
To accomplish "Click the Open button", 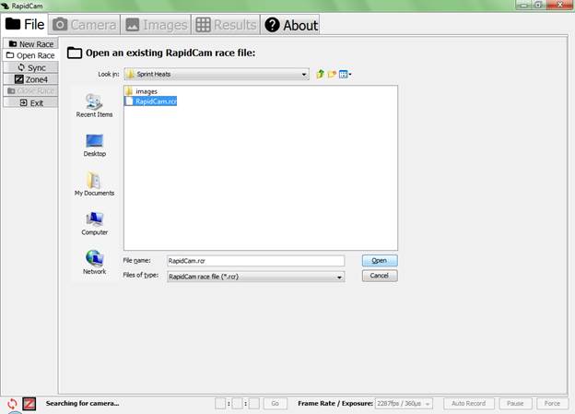I will click(379, 261).
